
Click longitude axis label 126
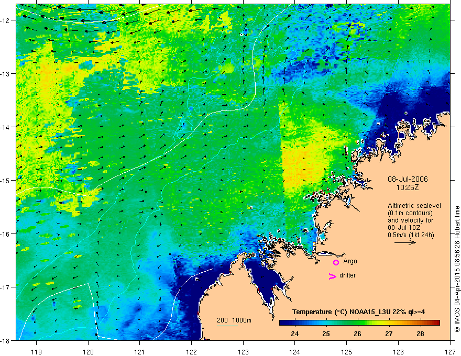pyautogui.click(x=398, y=352)
